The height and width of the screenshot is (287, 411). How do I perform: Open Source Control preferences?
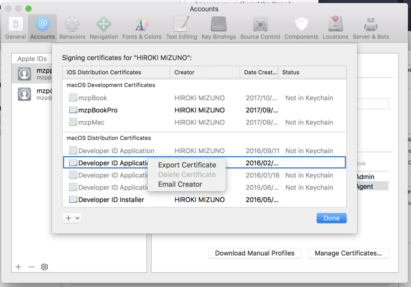click(x=260, y=28)
